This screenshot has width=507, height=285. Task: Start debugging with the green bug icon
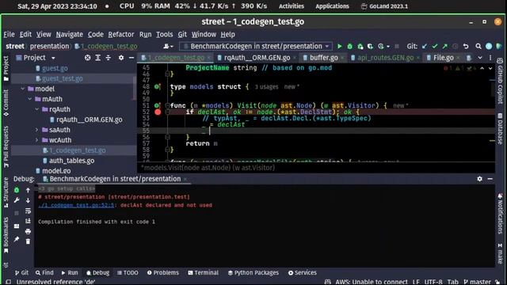[350, 47]
